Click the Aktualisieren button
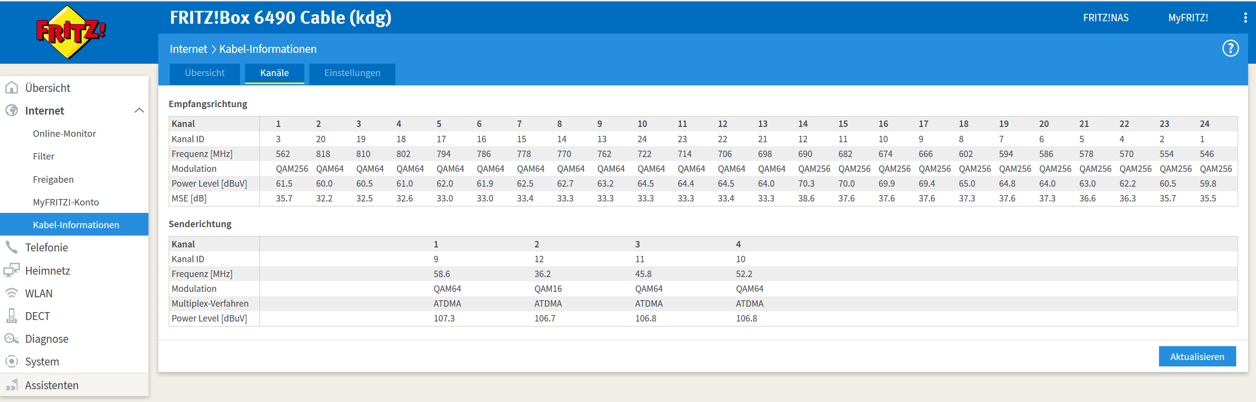Viewport: 1256px width, 402px height. (x=1197, y=356)
